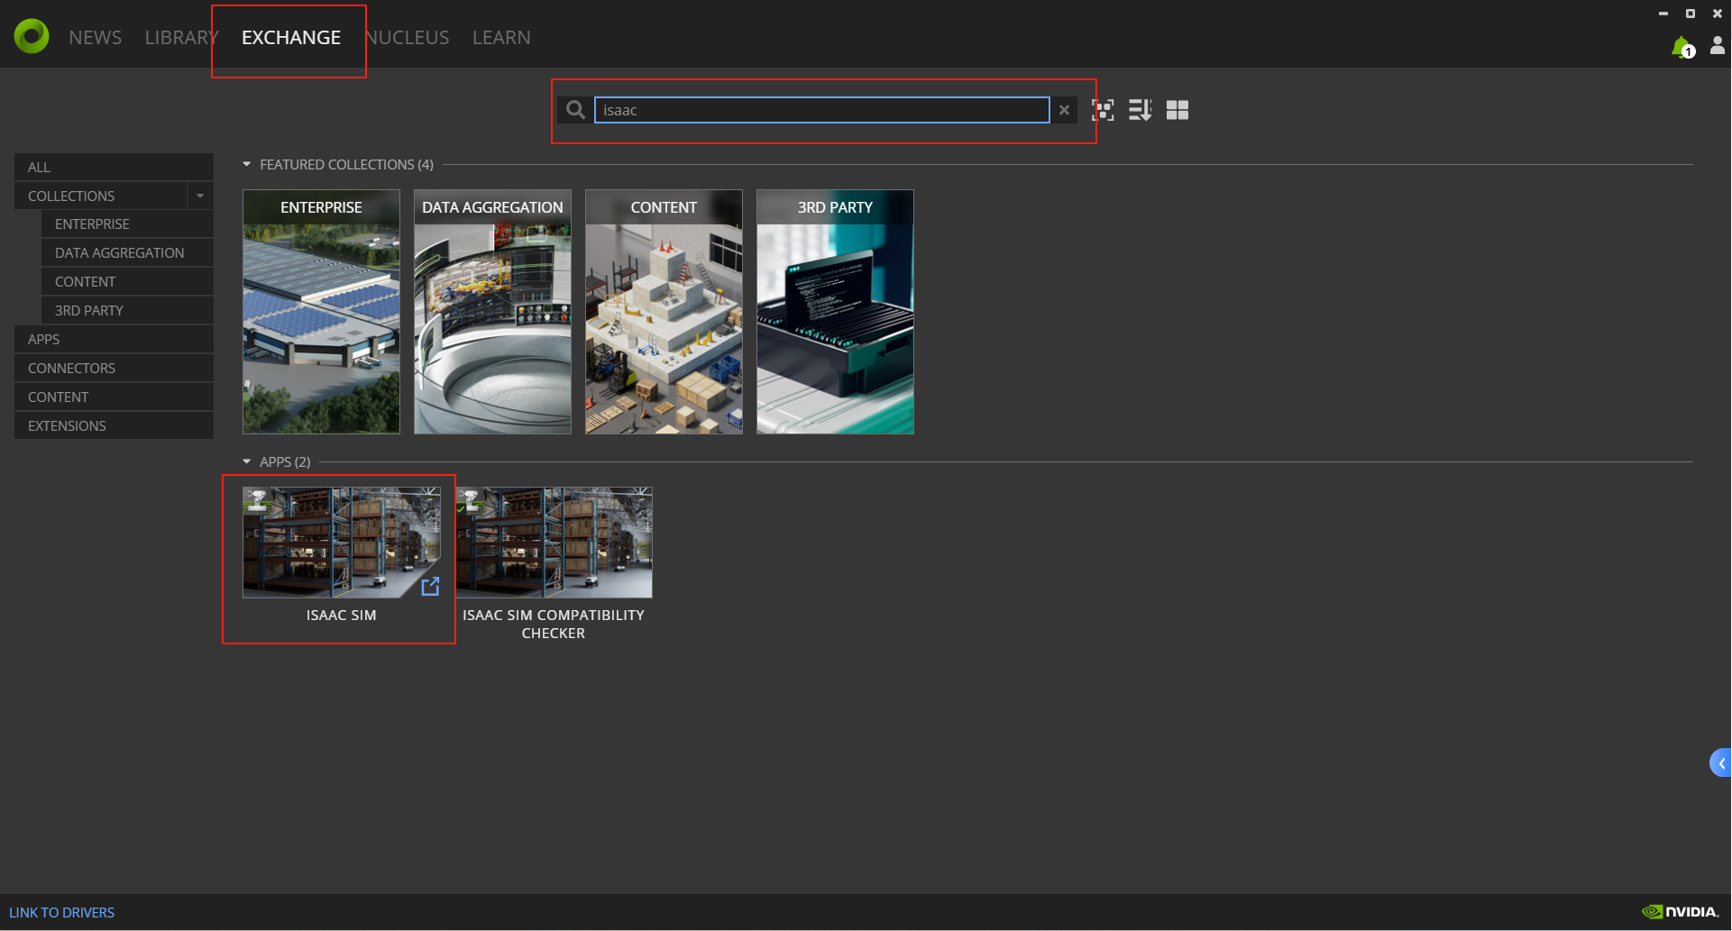Viewport: 1732px width, 931px height.
Task: Select the EXTENSIONS filter in sidebar
Action: point(67,424)
